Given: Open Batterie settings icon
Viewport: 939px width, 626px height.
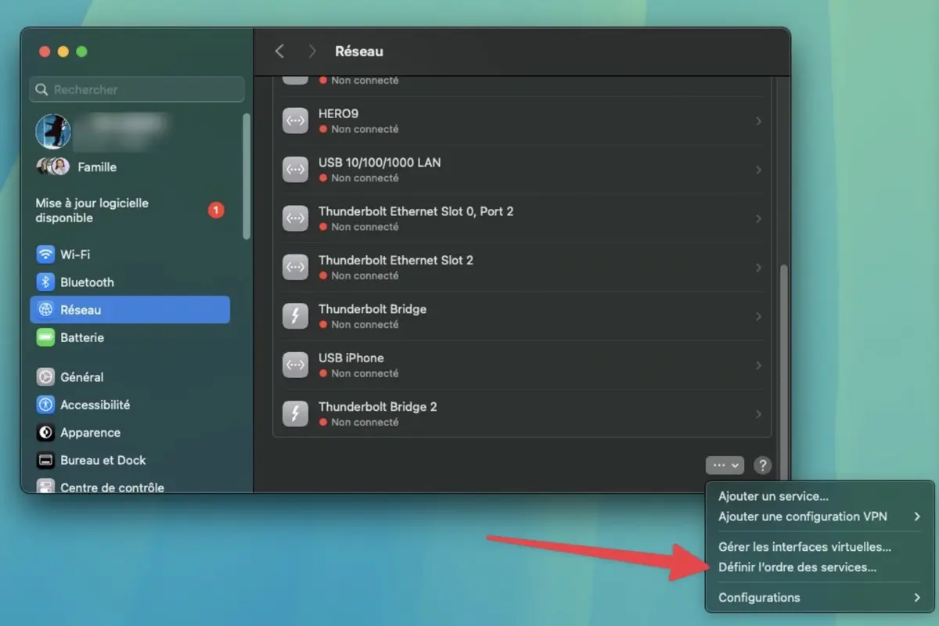Looking at the screenshot, I should coord(45,337).
